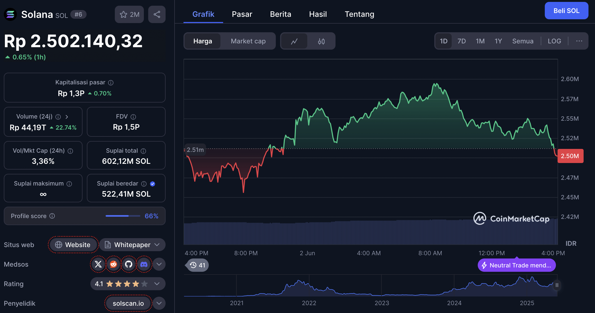Screen dimensions: 595x313
Task: Click the Beli SOL button
Action: pos(566,11)
